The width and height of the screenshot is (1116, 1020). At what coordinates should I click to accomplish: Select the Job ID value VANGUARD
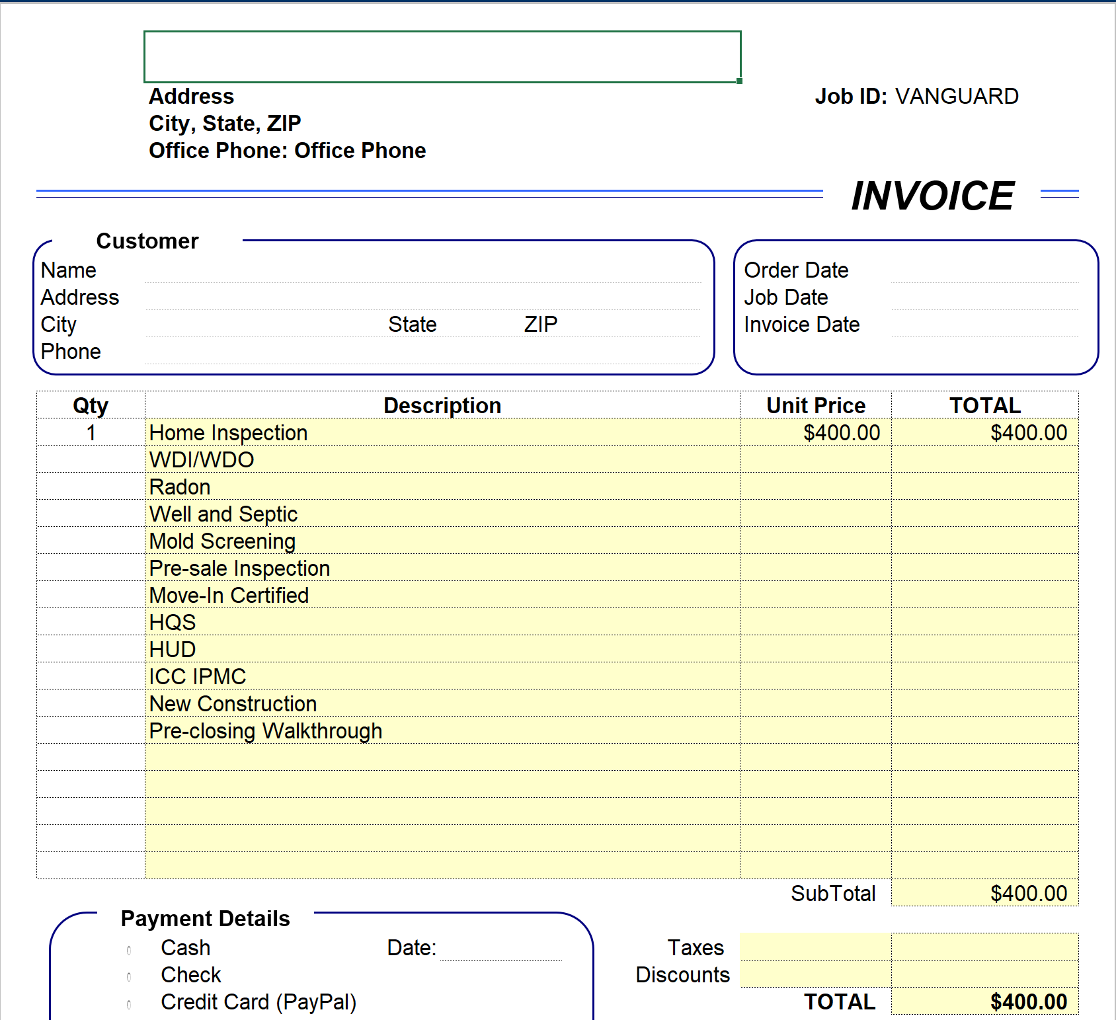(956, 97)
